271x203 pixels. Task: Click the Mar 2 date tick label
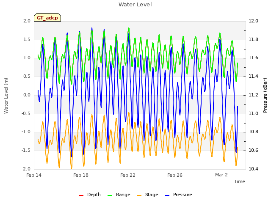click(221, 175)
